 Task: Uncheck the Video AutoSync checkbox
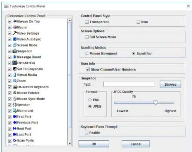coord(10,39)
